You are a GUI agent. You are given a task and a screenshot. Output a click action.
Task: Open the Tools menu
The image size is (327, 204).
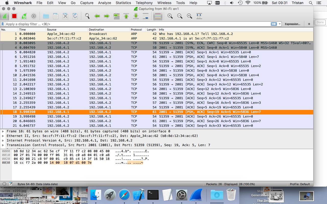click(x=180, y=3)
